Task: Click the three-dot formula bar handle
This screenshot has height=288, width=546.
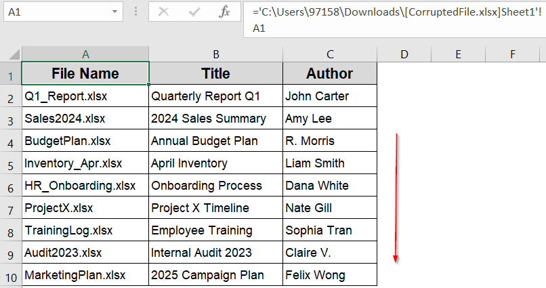Action: (135, 12)
